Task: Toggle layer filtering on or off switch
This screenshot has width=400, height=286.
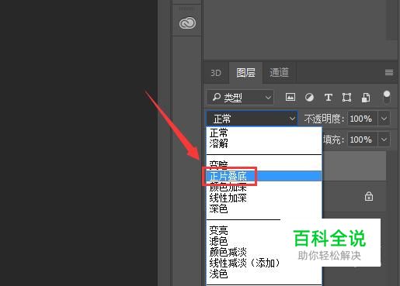Action: click(x=387, y=97)
